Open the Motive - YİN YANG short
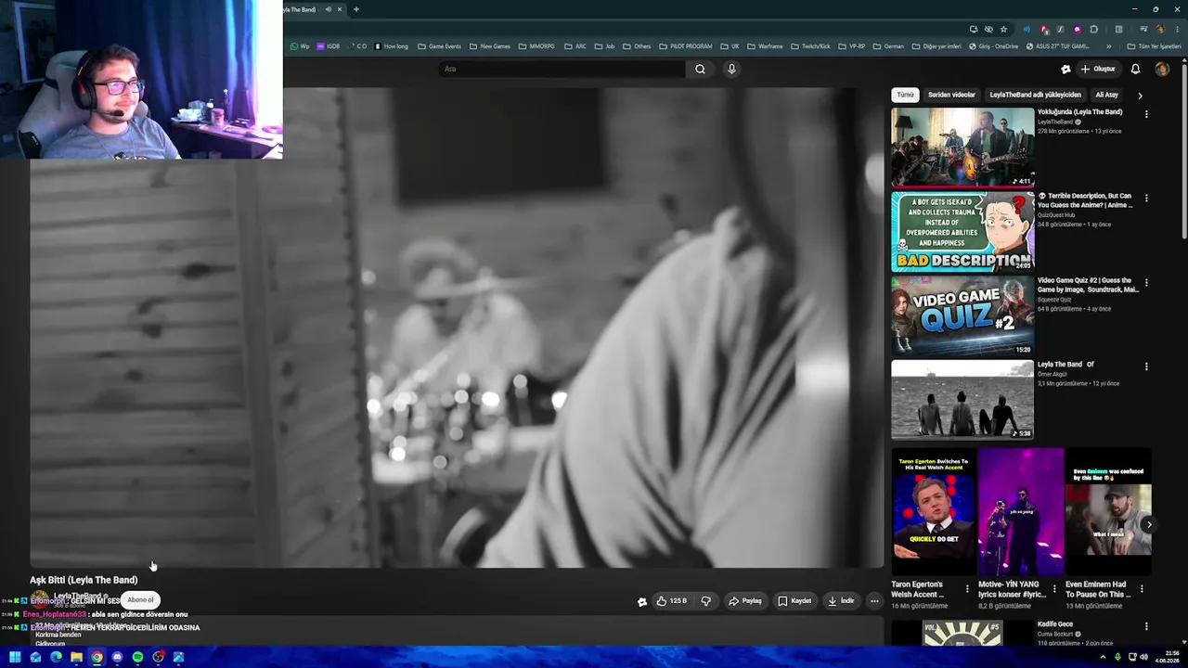 [1020, 512]
